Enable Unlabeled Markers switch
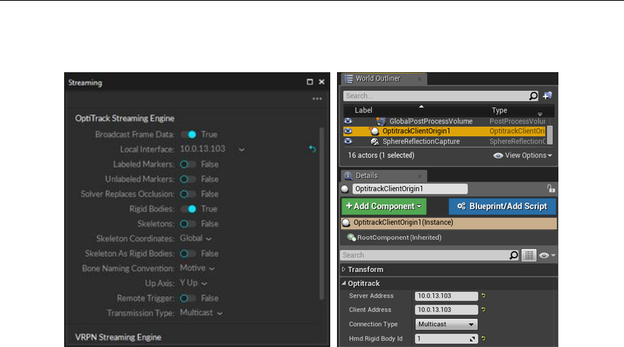Viewport: 624px width, 347px height. tap(188, 179)
